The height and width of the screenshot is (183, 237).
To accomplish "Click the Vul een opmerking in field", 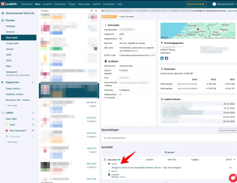I will [x=169, y=138].
